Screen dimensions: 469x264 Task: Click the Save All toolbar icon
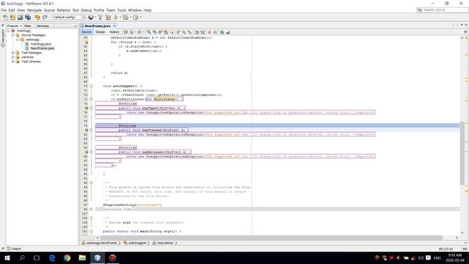tap(28, 18)
